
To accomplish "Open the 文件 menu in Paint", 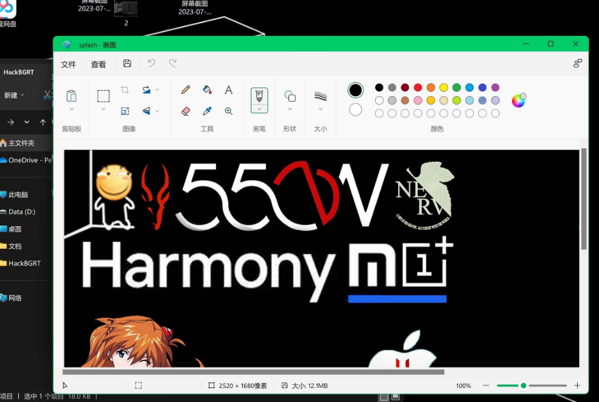I will tap(68, 64).
